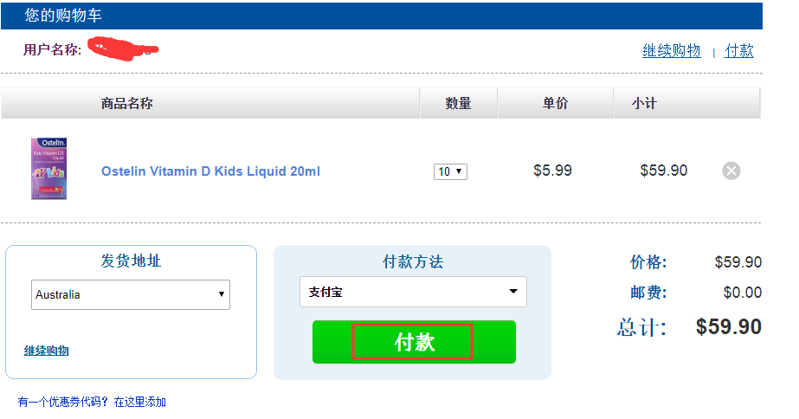
Task: Click the 总计 total amount
Action: 728,326
